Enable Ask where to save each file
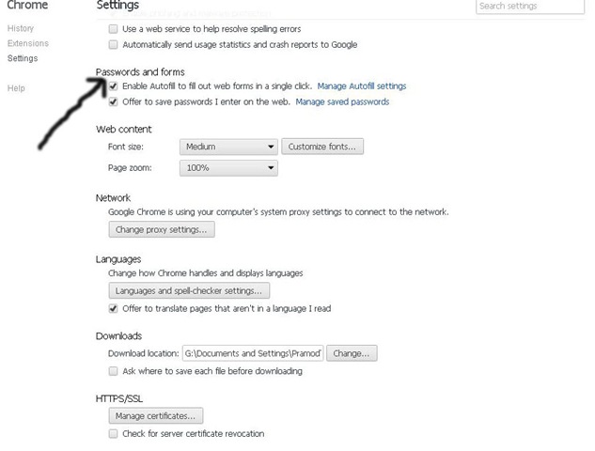Viewport: 595px width, 451px height. (x=114, y=371)
